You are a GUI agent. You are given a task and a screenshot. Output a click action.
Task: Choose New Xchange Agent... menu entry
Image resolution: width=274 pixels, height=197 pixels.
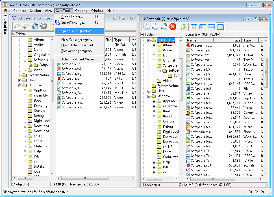coord(79,40)
